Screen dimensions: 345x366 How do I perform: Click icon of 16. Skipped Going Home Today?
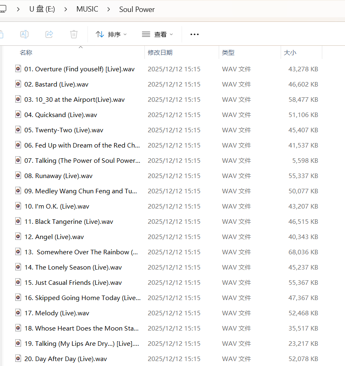click(x=18, y=298)
